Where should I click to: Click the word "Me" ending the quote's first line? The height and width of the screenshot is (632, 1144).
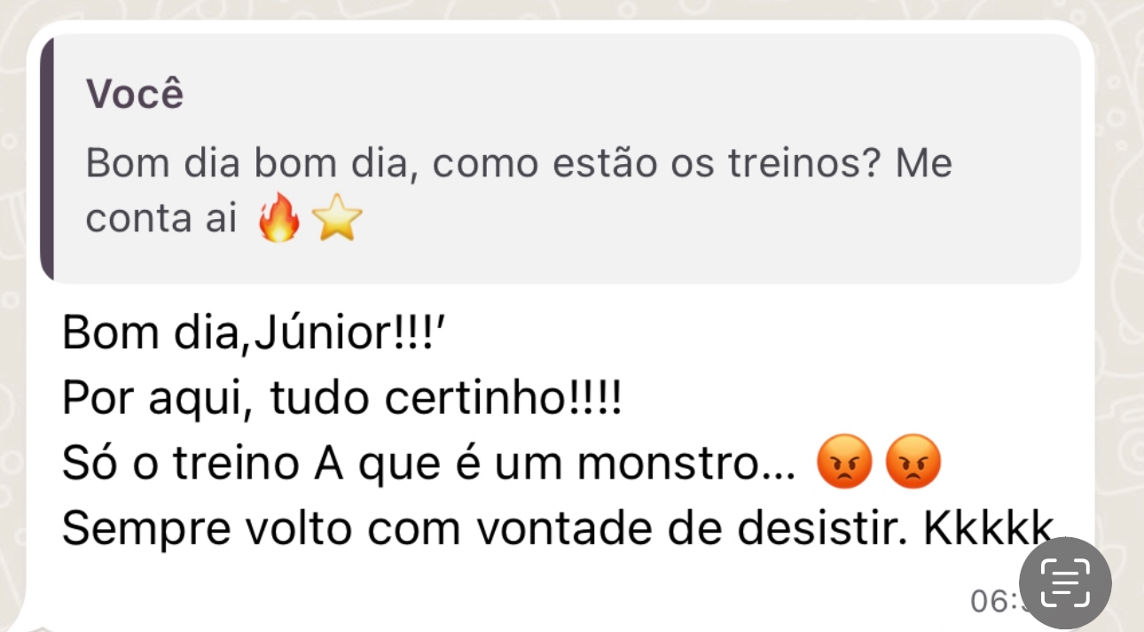click(923, 165)
